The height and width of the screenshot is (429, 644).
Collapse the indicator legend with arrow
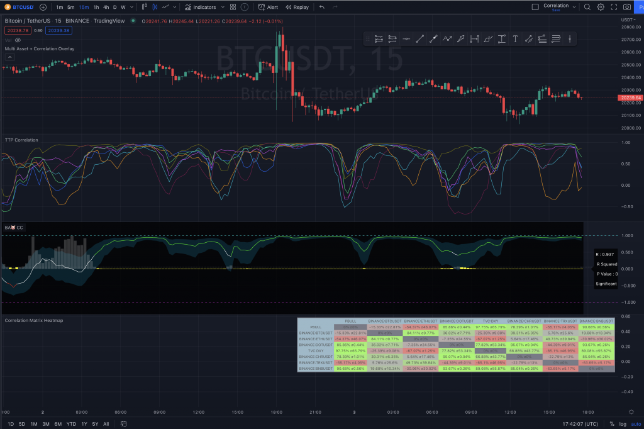point(10,57)
